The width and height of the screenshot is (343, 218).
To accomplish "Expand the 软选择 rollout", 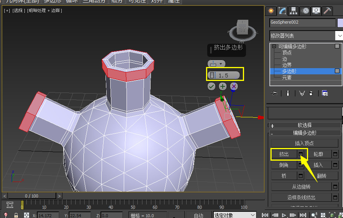I will click(305, 125).
